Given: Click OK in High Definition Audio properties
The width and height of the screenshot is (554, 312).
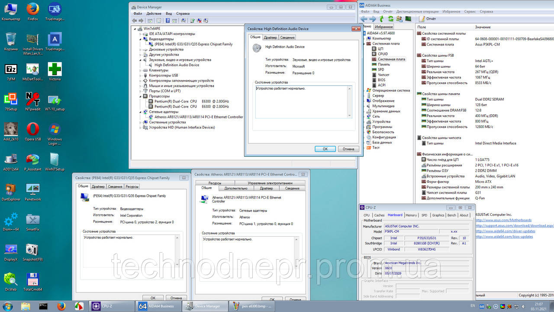Looking at the screenshot, I should point(325,149).
